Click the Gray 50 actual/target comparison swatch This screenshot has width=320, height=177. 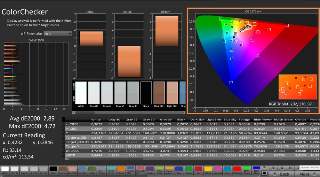(x=120, y=93)
